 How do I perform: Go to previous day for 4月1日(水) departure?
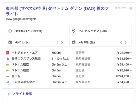tap(57, 42)
